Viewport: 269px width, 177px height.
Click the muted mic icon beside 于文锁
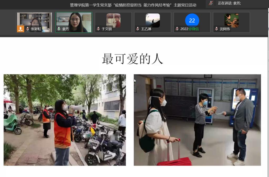(98, 29)
